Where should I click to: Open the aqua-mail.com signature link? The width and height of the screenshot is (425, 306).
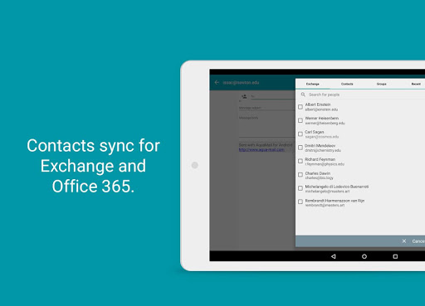point(261,149)
